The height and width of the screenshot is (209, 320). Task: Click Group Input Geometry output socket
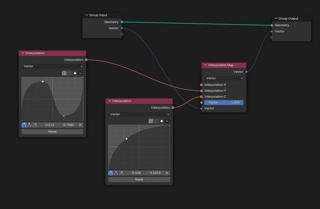tap(122, 22)
